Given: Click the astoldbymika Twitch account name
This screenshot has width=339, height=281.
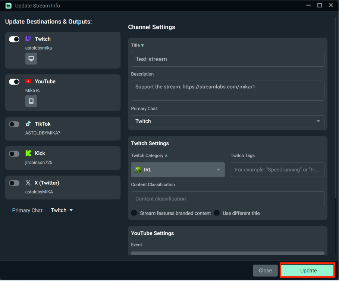Looking at the screenshot, I should (x=38, y=48).
